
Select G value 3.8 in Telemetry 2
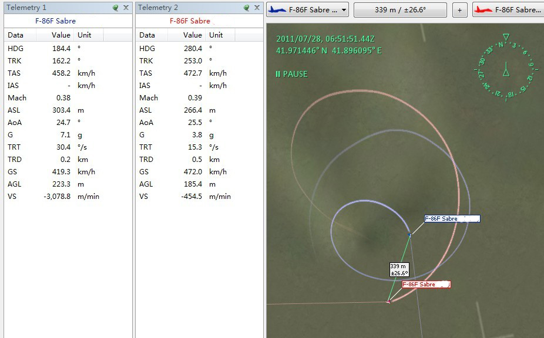pyautogui.click(x=197, y=135)
